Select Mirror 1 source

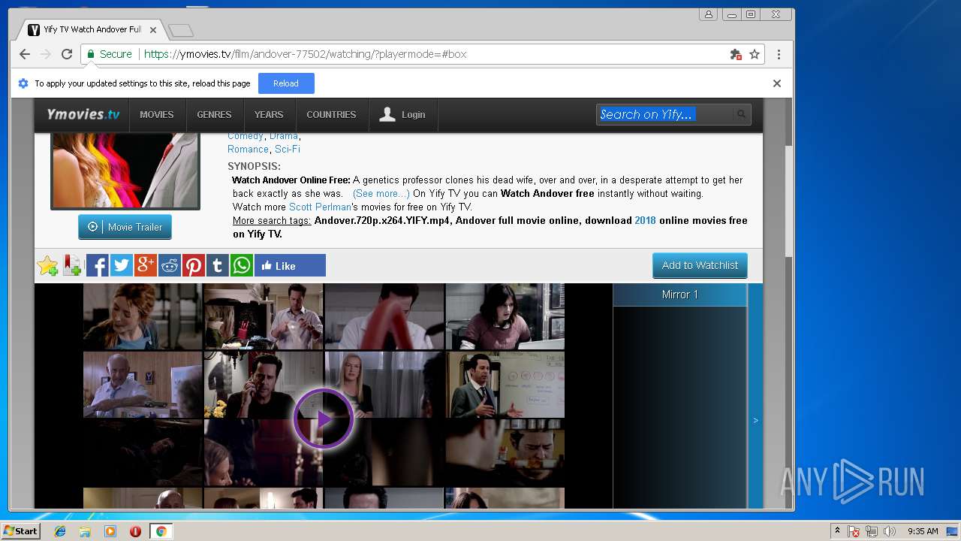(680, 295)
